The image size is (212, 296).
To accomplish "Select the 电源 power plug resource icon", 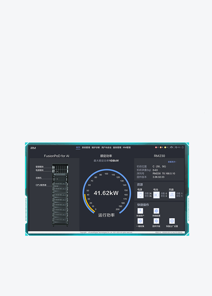I will [x=140, y=195].
